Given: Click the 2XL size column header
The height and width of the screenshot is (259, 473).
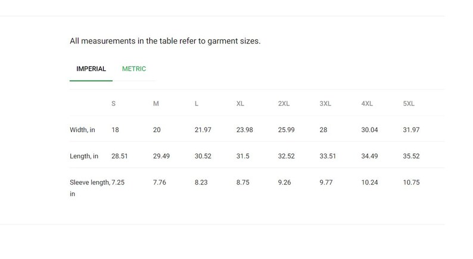Looking at the screenshot, I should (284, 104).
